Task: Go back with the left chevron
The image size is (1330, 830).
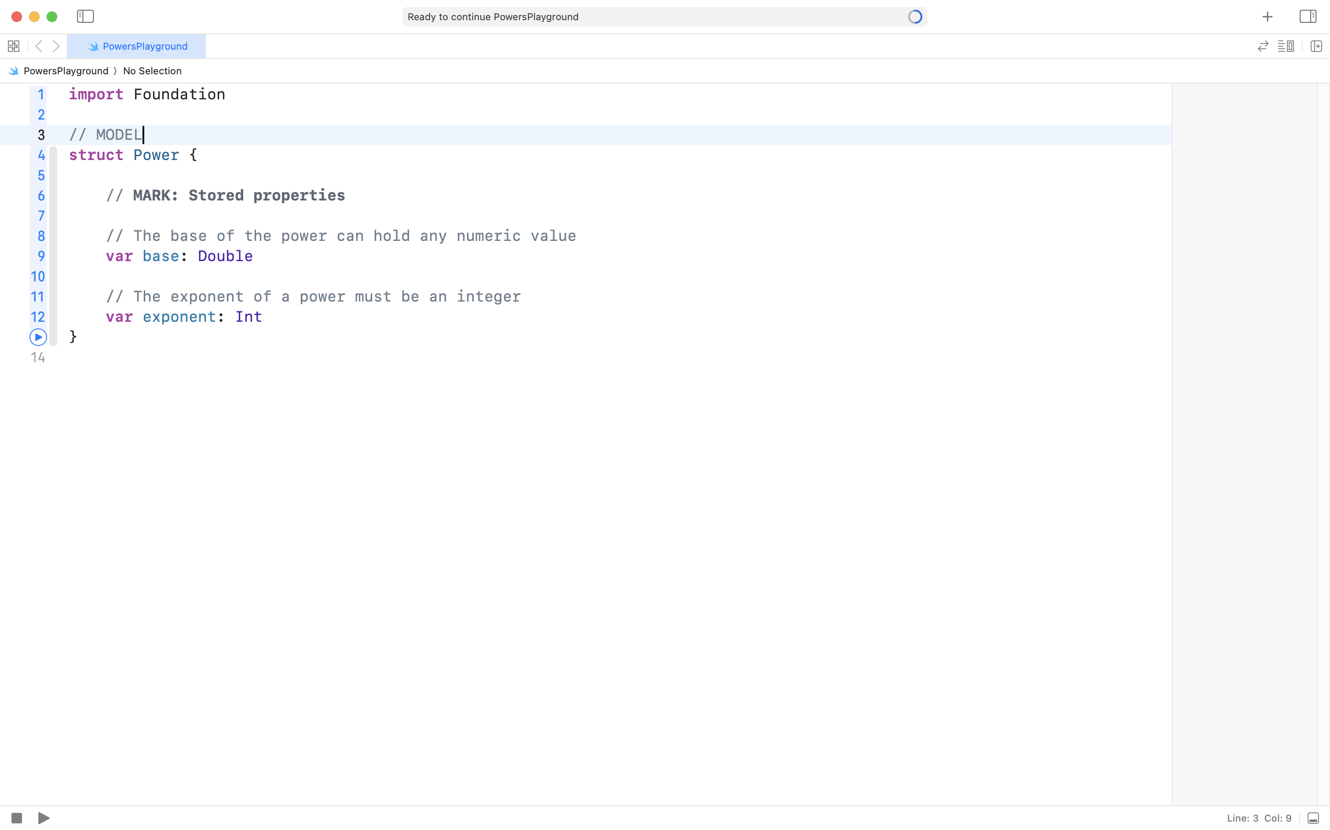Action: coord(38,46)
